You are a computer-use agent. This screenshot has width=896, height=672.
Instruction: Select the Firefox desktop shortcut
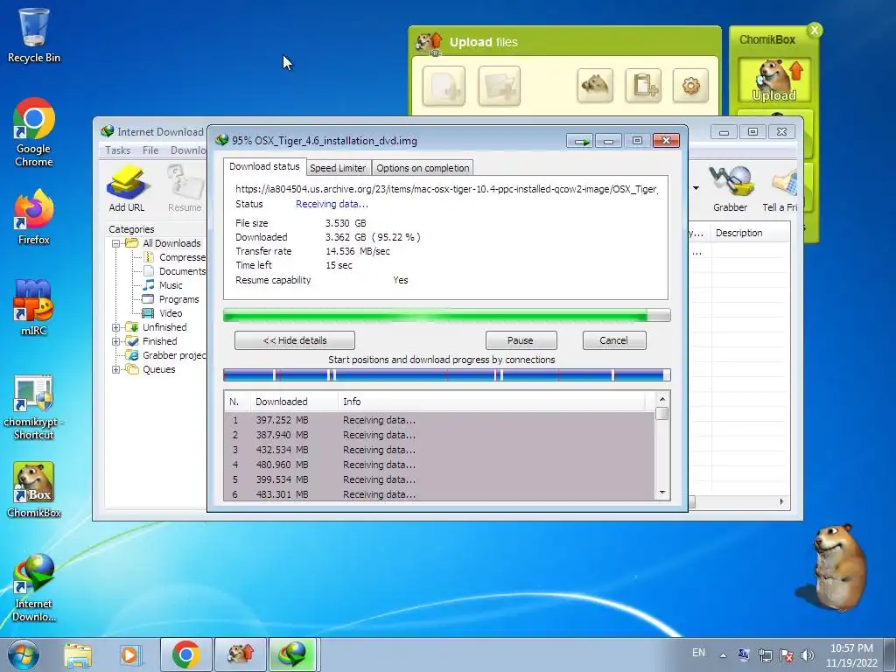pos(34,218)
